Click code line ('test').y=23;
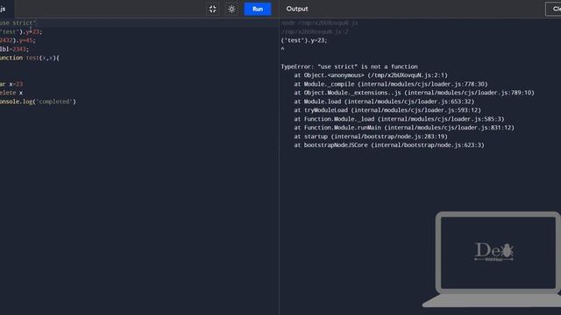The width and height of the screenshot is (561, 315). (x=21, y=31)
